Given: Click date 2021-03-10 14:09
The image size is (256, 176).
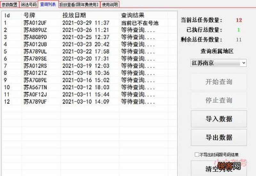Looking at the screenshot, I should pyautogui.click(x=86, y=102).
